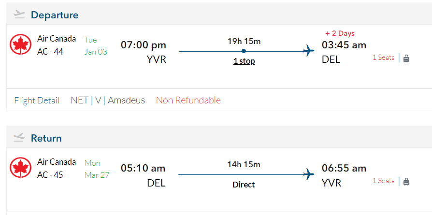The height and width of the screenshot is (215, 432).
Task: Click the Departure plane takeoff icon
Action: point(19,14)
